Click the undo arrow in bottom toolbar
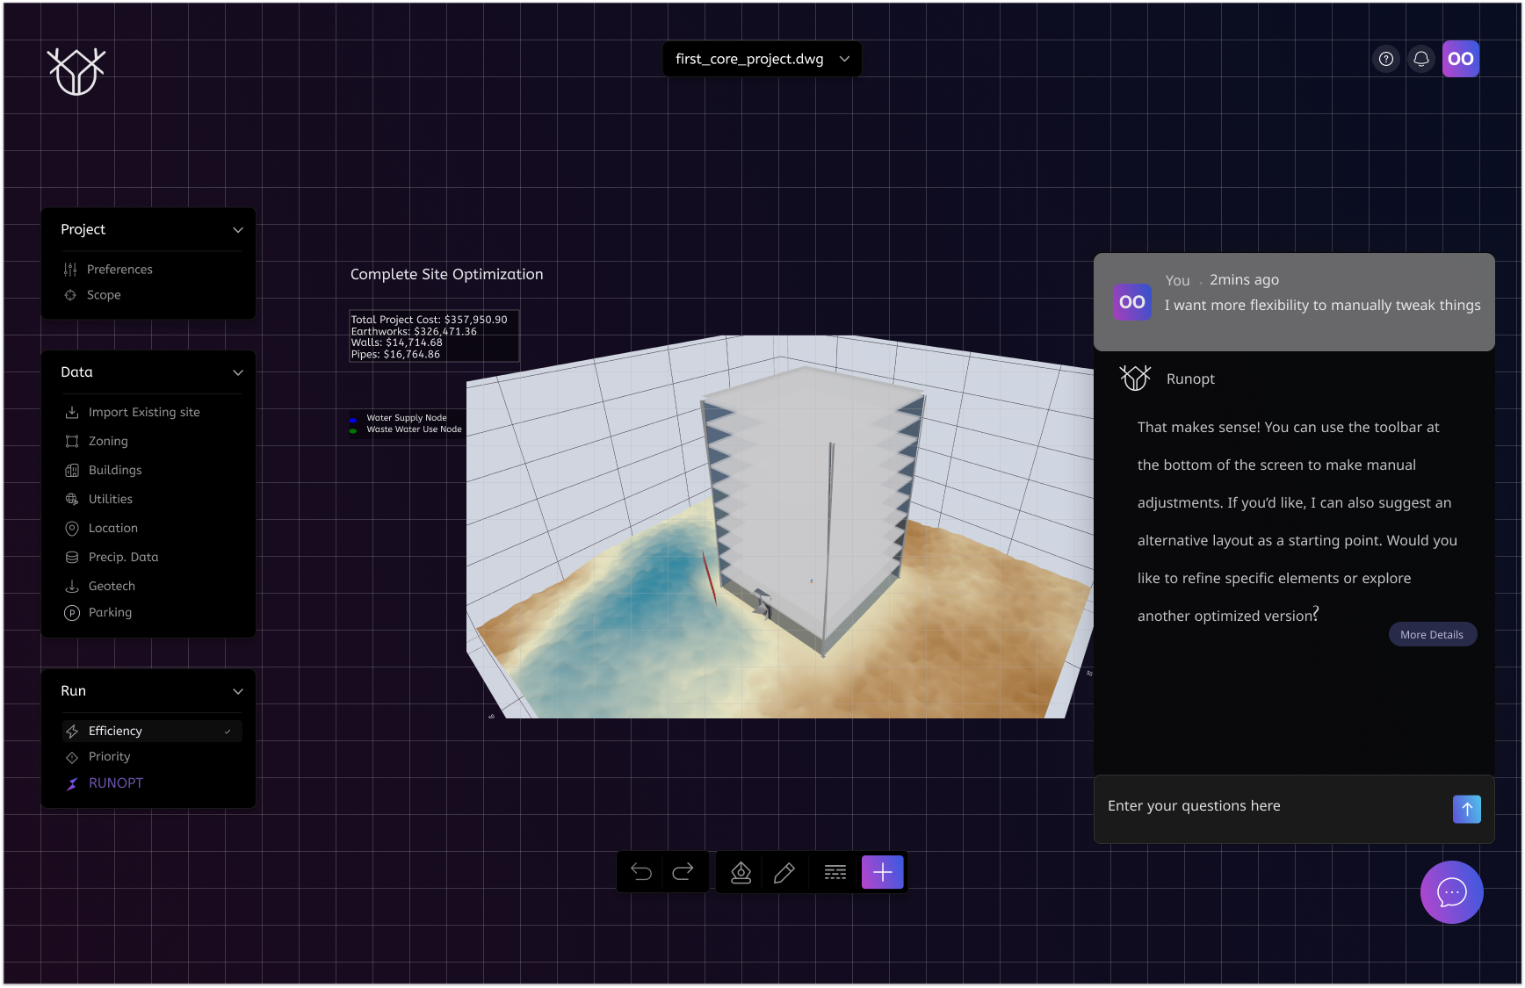 coord(641,872)
